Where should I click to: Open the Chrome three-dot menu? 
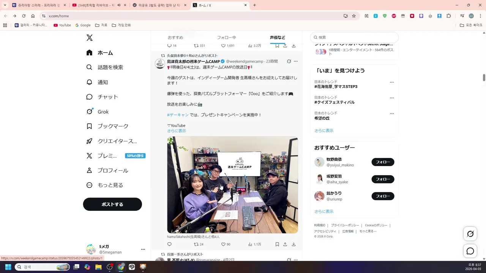[x=480, y=16]
